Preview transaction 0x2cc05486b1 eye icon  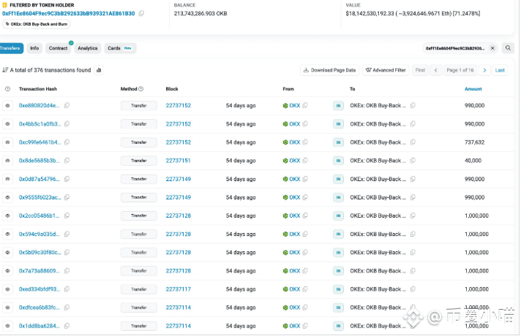click(x=7, y=215)
